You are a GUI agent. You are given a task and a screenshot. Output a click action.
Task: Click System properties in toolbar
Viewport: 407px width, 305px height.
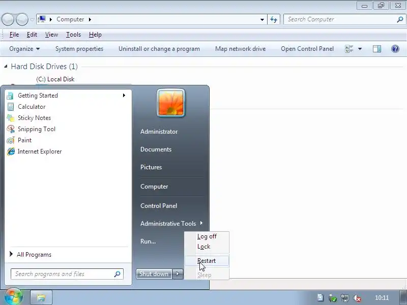click(79, 49)
